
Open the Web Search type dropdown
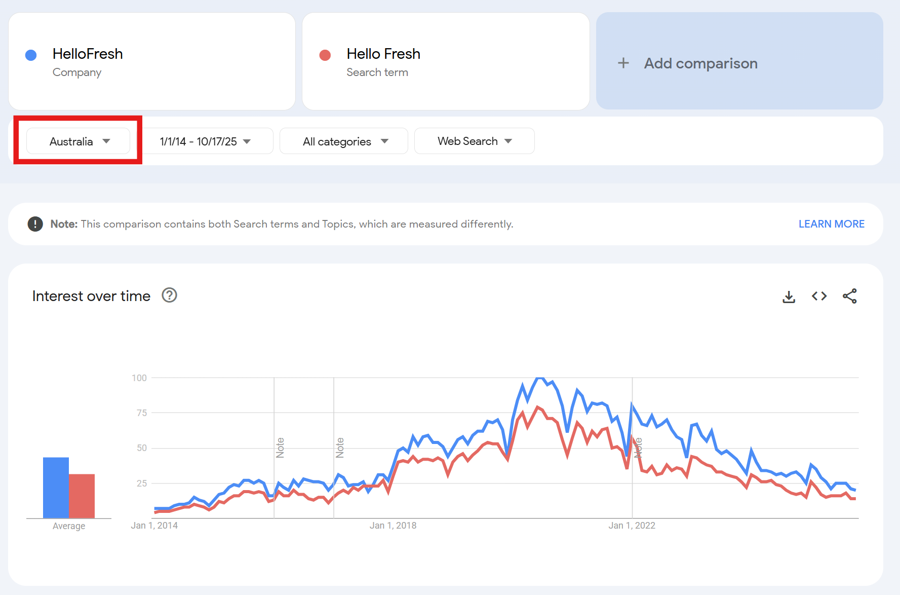click(474, 141)
